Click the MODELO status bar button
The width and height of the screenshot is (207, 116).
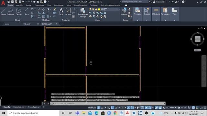(x=92, y=108)
